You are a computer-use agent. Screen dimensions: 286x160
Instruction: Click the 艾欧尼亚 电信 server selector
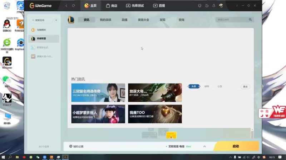pyautogui.click(x=178, y=146)
